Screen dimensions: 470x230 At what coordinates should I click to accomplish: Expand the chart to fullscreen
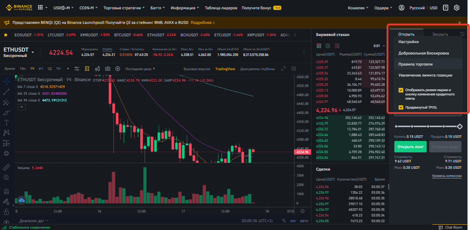coord(283,69)
